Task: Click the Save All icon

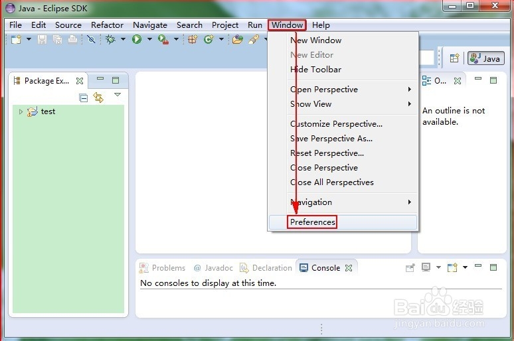Action: tap(57, 40)
